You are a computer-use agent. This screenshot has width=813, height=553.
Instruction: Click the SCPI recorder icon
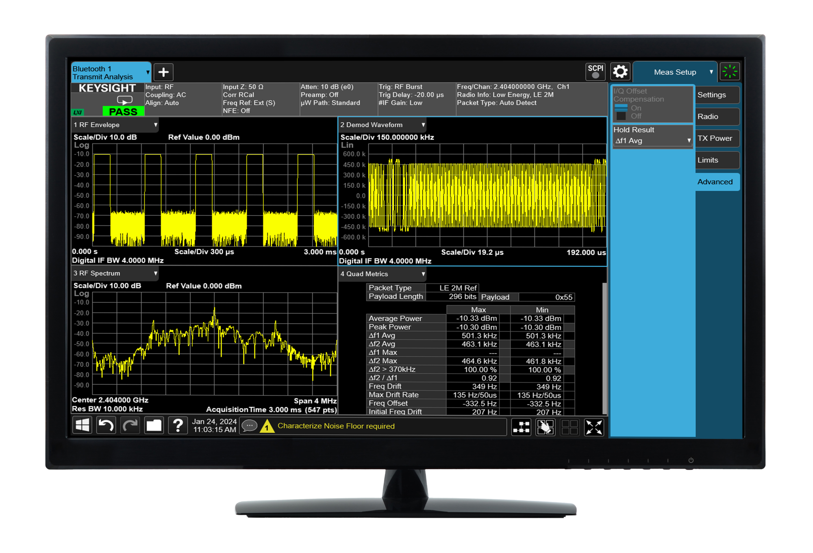coord(595,72)
